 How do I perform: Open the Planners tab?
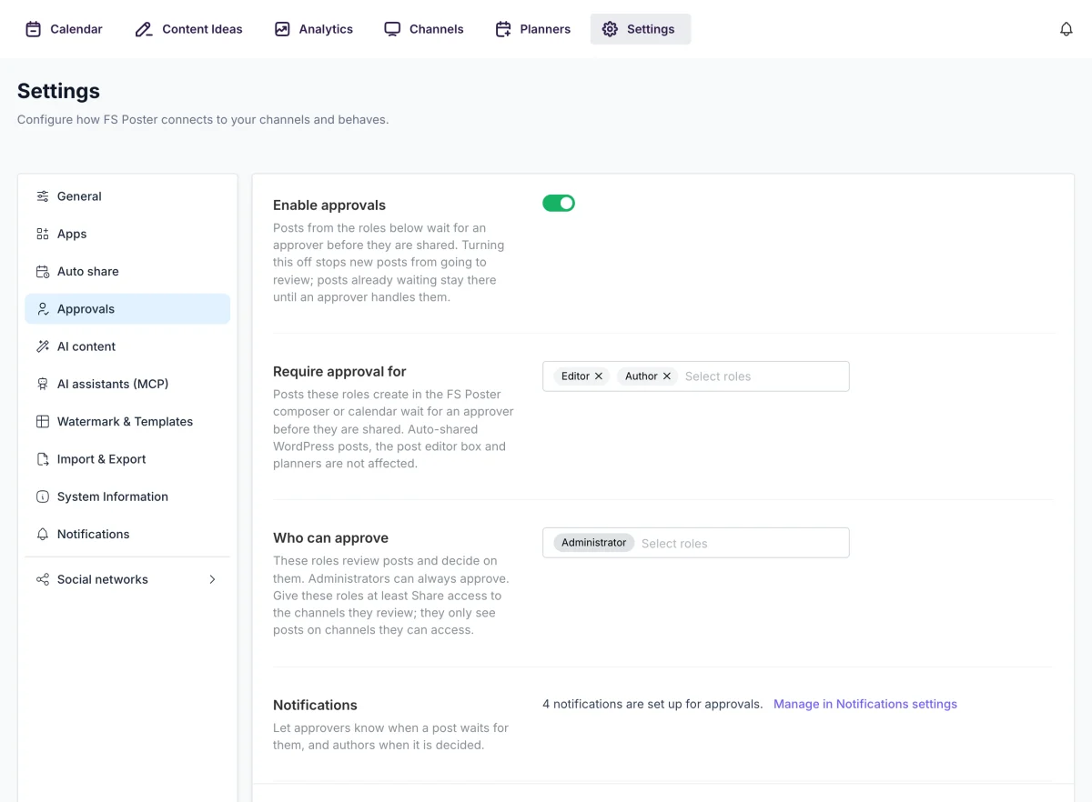[x=533, y=29]
